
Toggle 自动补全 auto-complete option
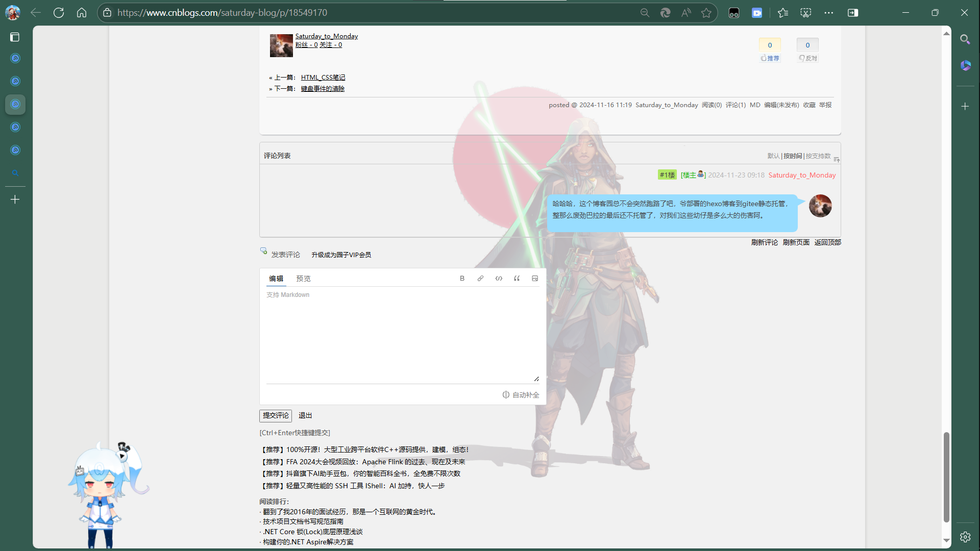pyautogui.click(x=521, y=395)
